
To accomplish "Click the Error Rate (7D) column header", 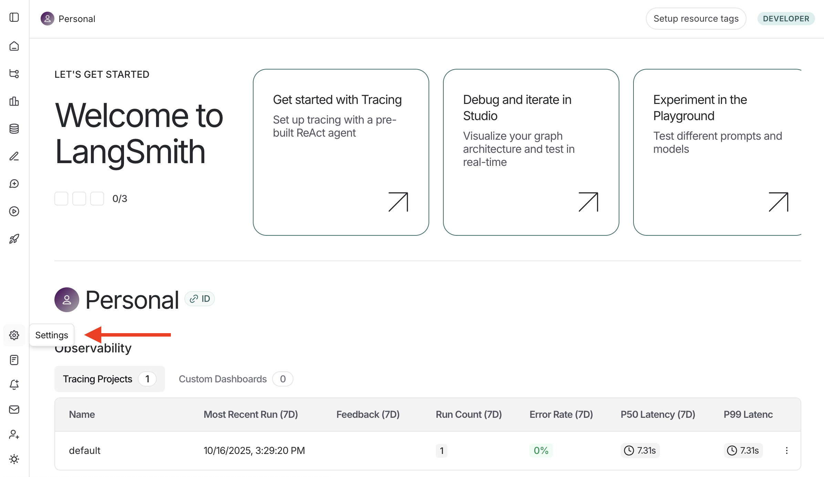I will 561,414.
